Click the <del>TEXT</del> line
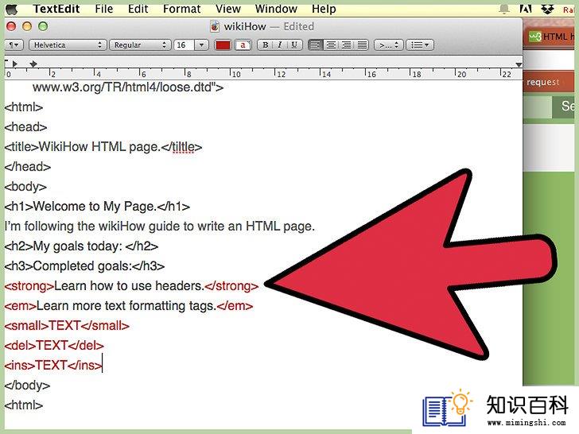579x434 pixels. pyautogui.click(x=54, y=346)
